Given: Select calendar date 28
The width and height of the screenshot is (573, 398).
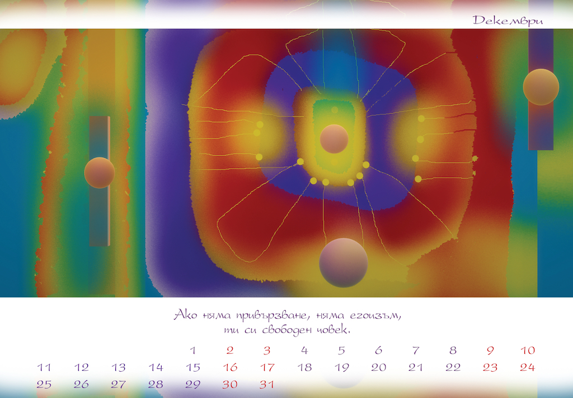Looking at the screenshot, I should (x=156, y=384).
